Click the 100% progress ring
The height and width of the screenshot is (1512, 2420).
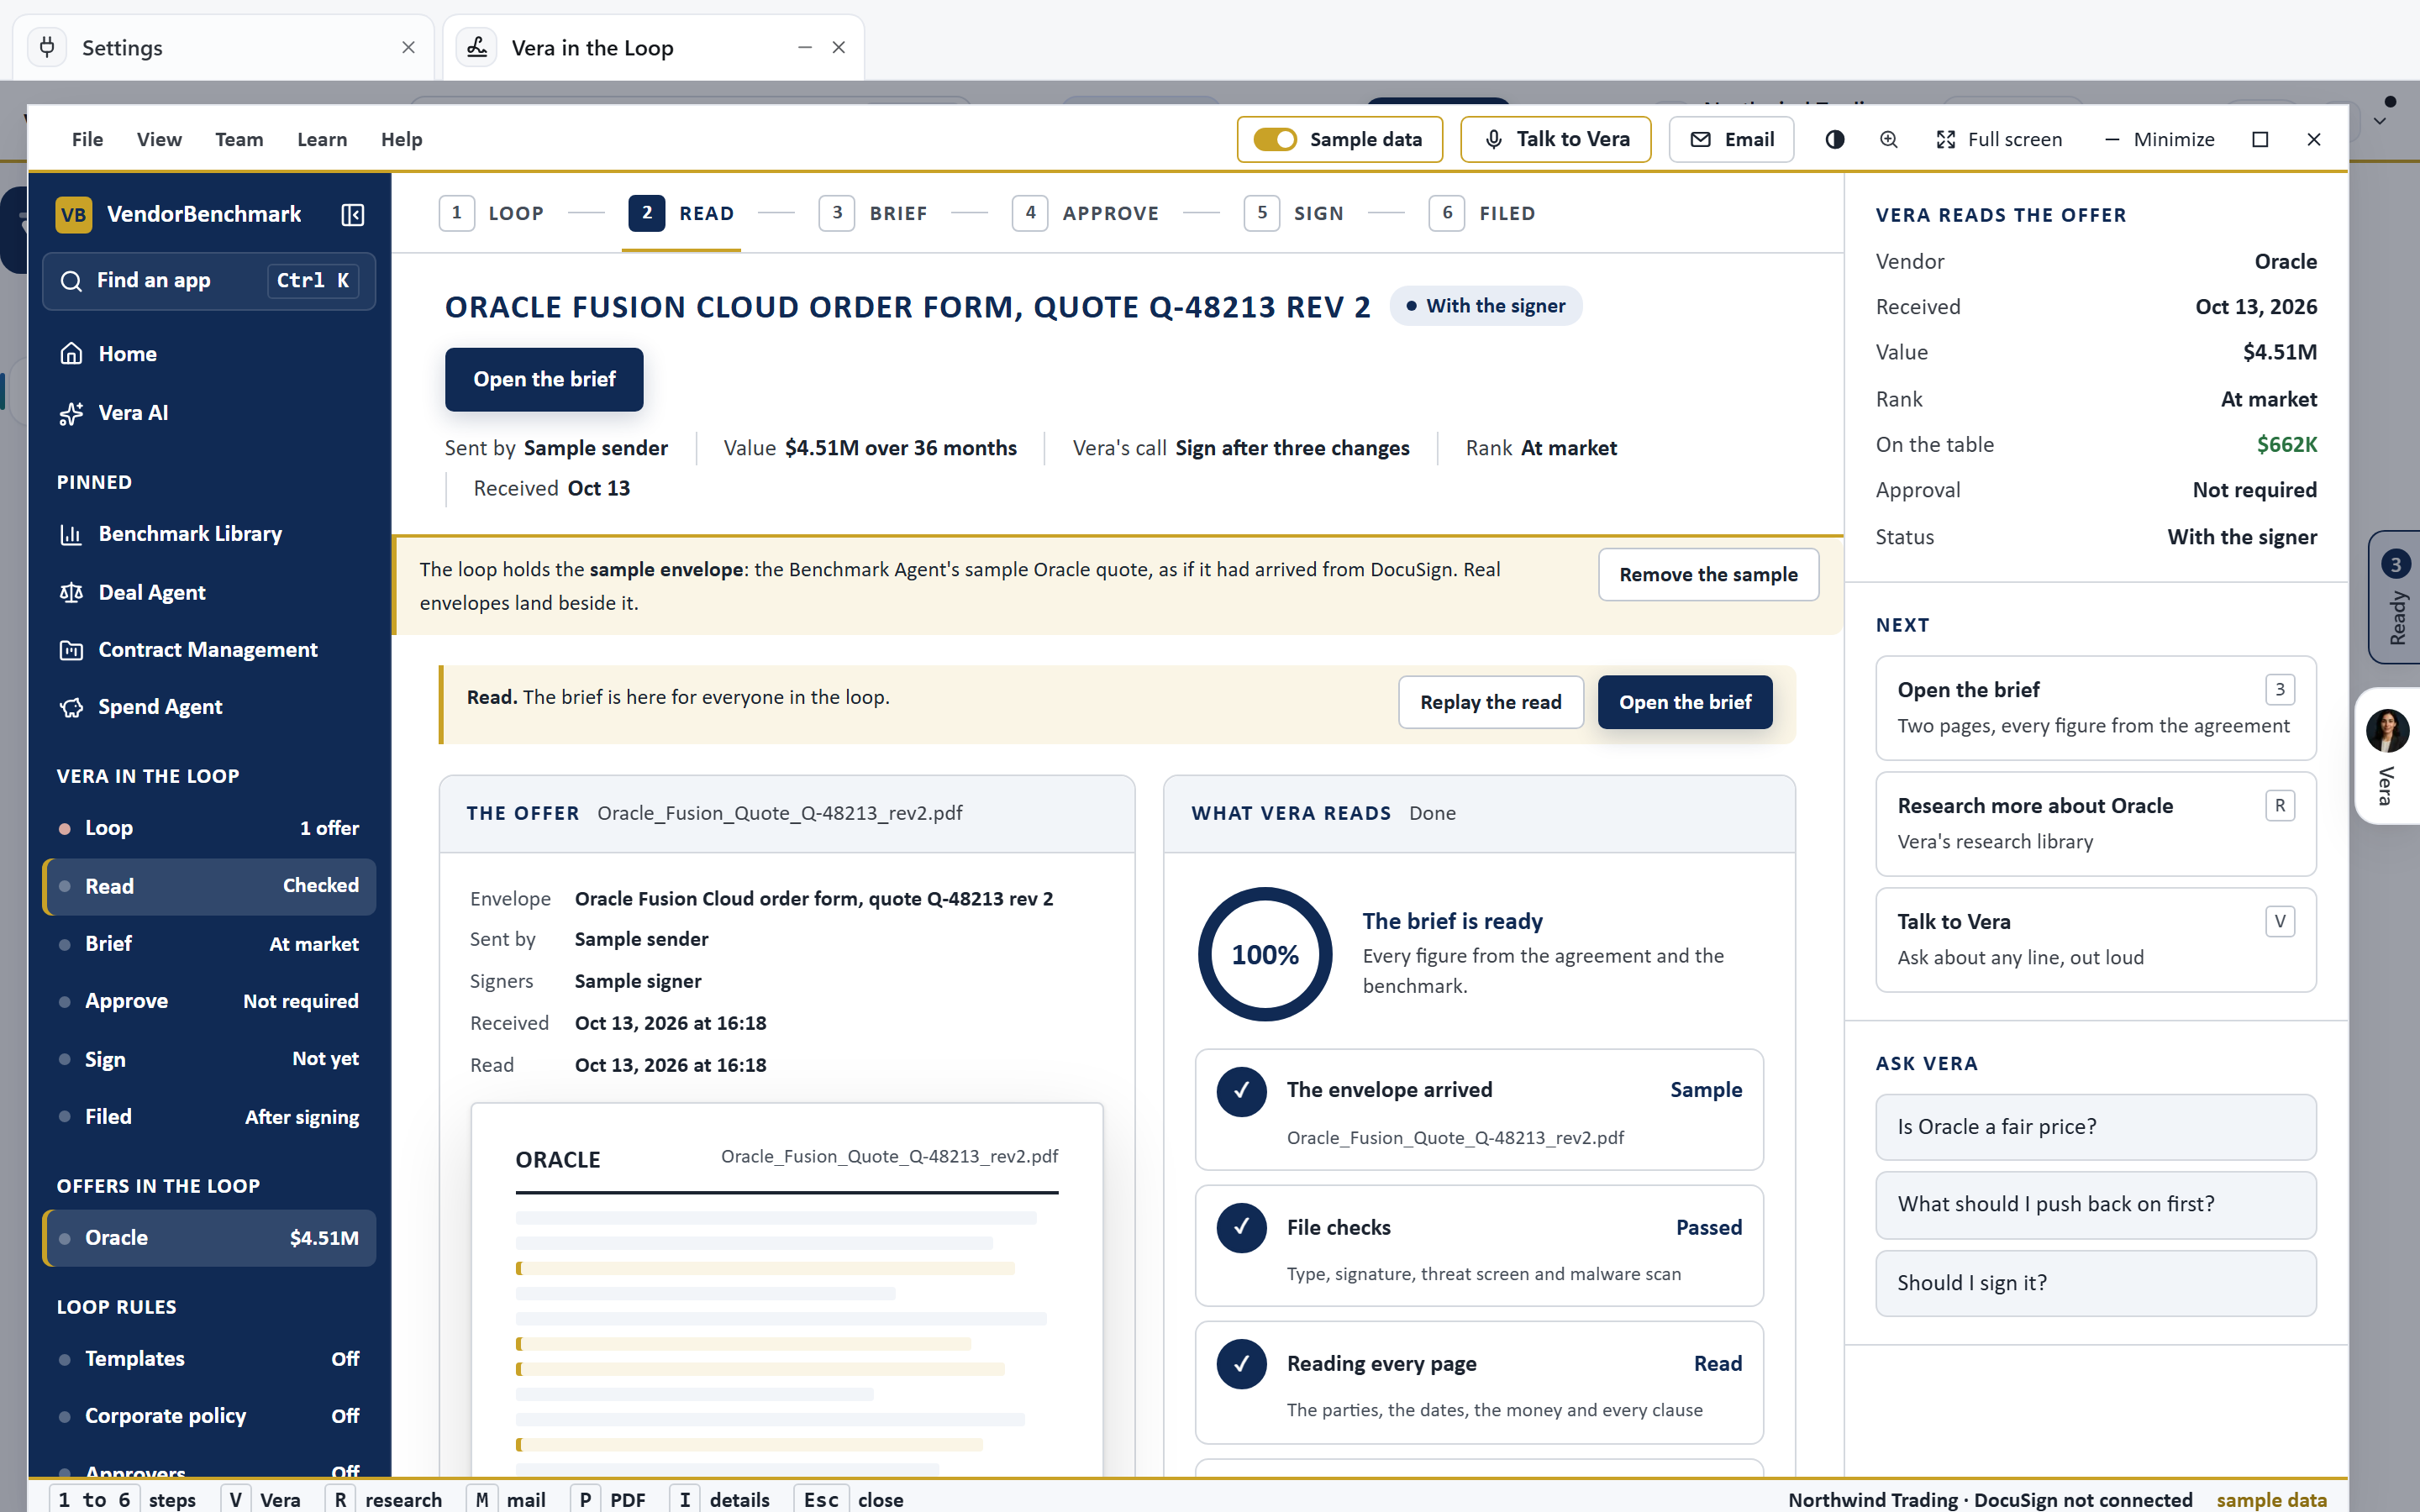point(1265,954)
